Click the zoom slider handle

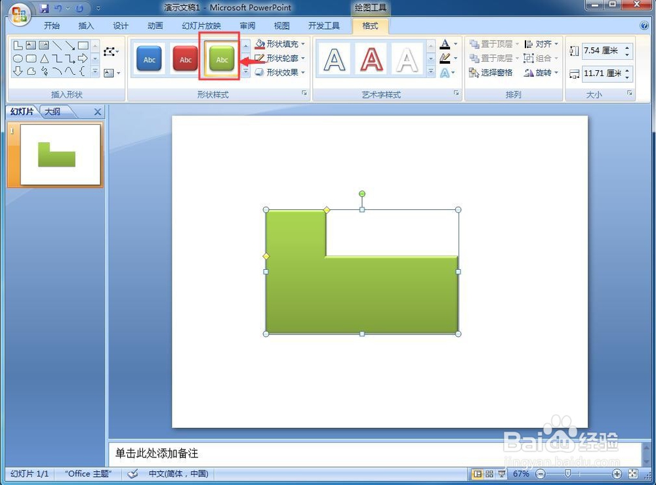(567, 473)
